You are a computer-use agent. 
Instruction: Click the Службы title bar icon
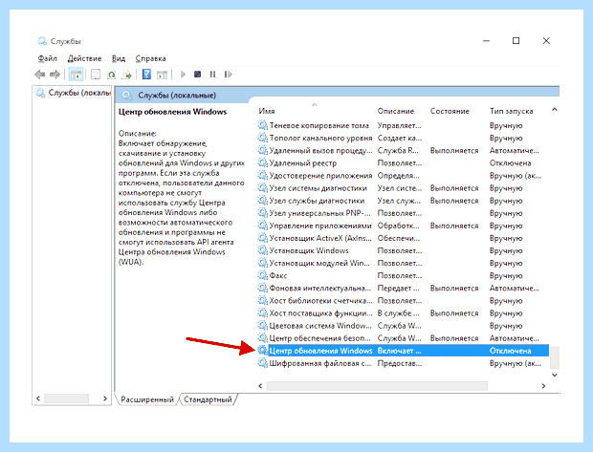pyautogui.click(x=41, y=41)
